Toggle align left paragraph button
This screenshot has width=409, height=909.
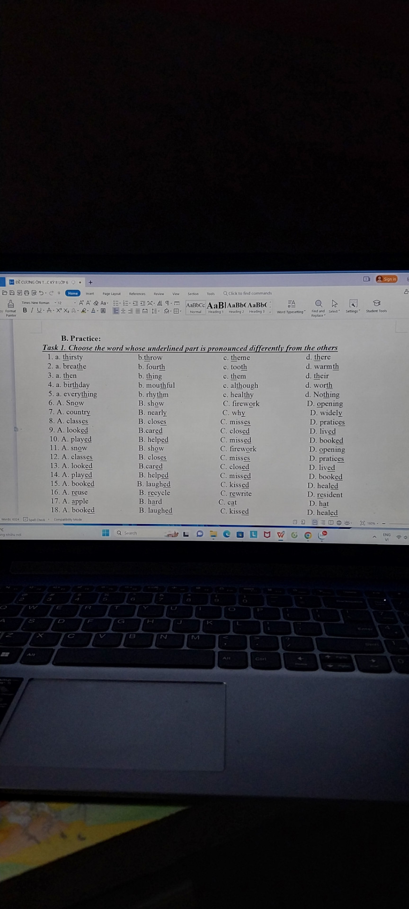tap(116, 311)
